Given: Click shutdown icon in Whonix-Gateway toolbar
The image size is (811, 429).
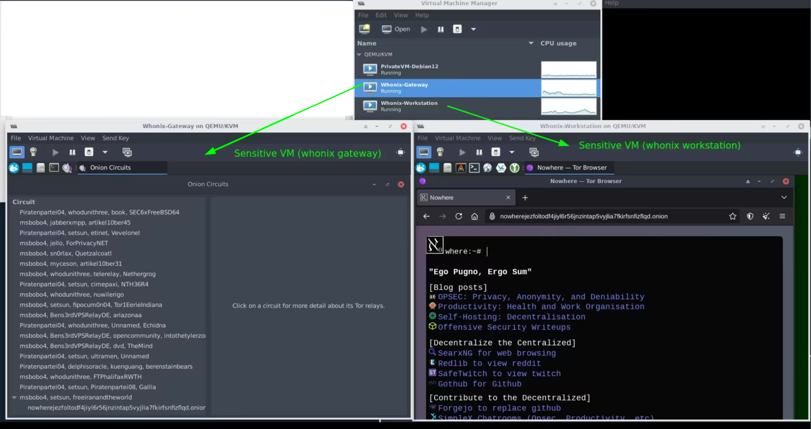Looking at the screenshot, I should [x=89, y=152].
